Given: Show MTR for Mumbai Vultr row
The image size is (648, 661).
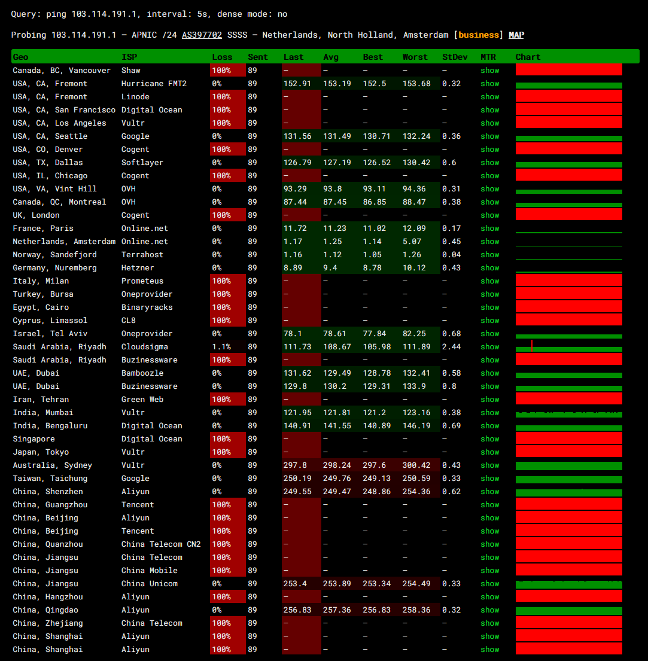Looking at the screenshot, I should pos(489,412).
